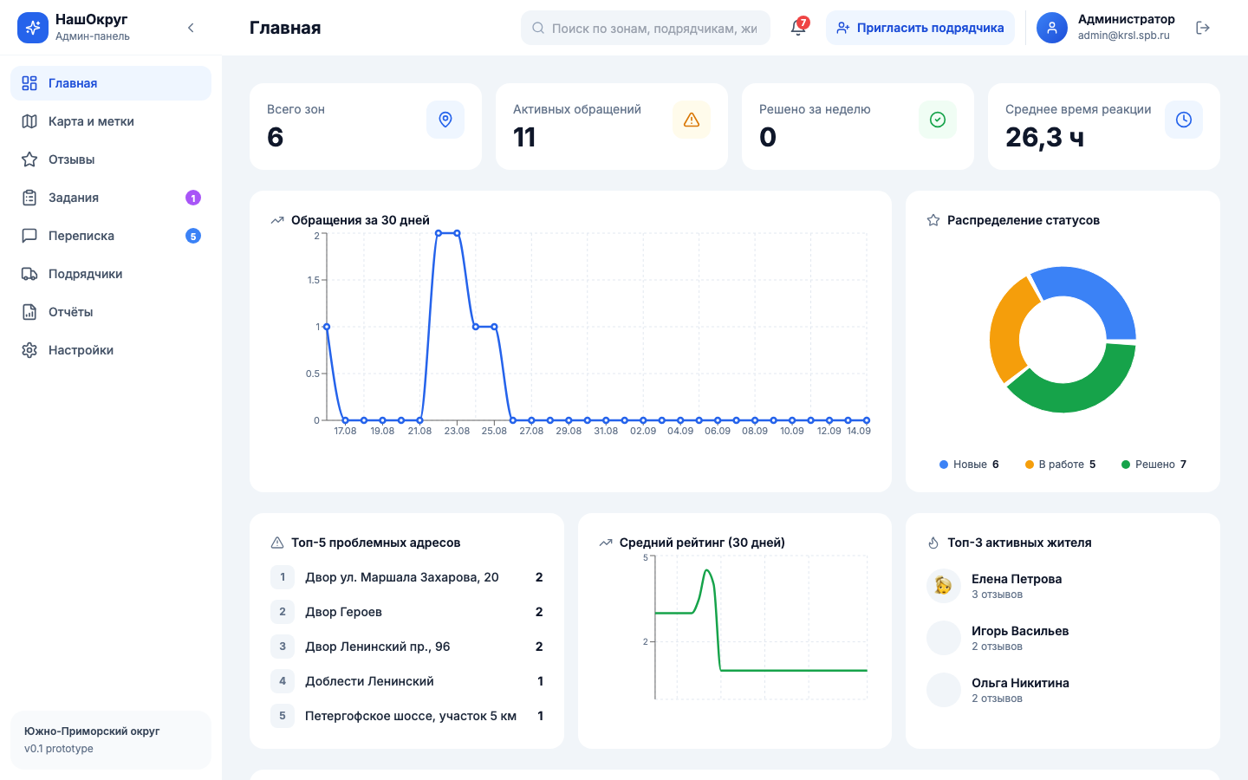Screen dimensions: 1248x780
Task: Select Петергофское шоссе, участок 5 км row
Action: tap(406, 716)
